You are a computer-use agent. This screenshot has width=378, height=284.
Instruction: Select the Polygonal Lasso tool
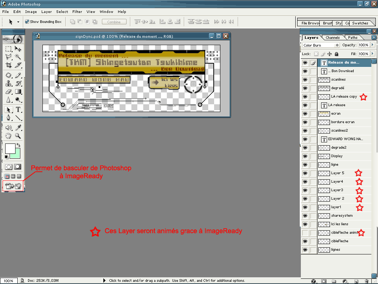pos(8,57)
